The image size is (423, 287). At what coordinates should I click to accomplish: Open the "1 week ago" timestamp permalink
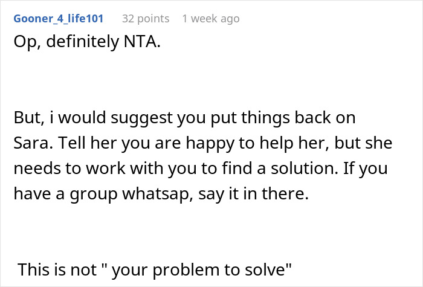click(x=210, y=19)
